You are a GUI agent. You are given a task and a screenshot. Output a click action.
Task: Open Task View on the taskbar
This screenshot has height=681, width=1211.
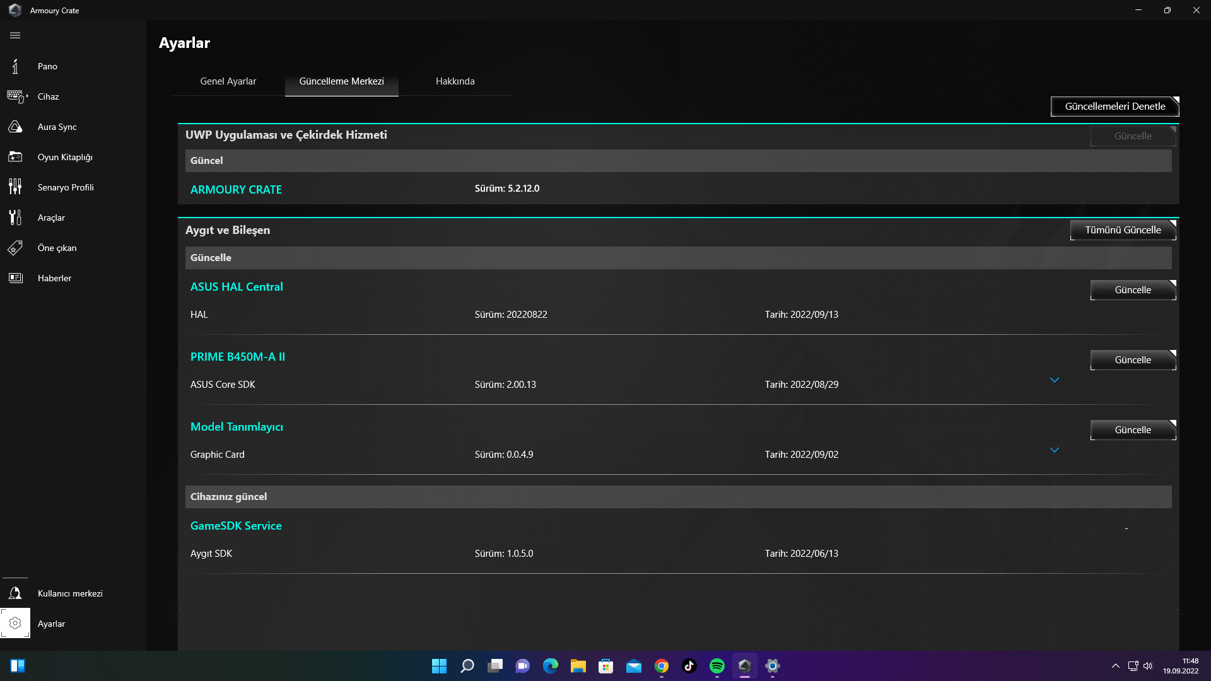tap(494, 666)
